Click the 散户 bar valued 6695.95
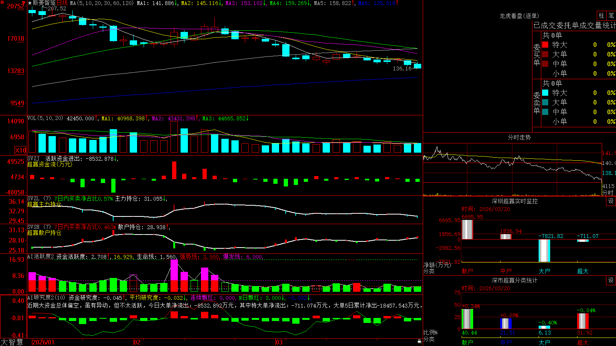This screenshot has height=346, width=616. pos(467,230)
